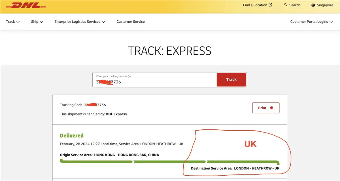Screen dimensions: 340x181
Task: Expand the Track navigation dropdown
Action: 13,22
